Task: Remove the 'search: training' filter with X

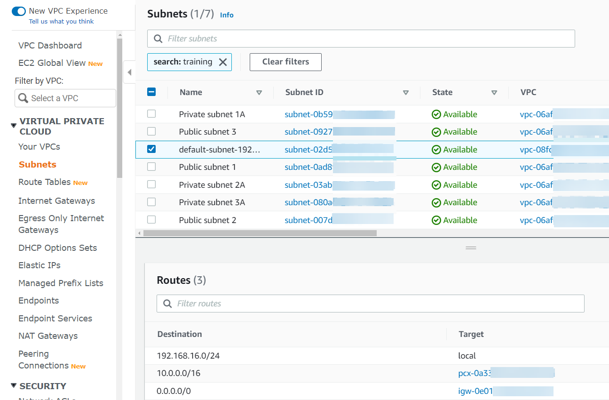Action: pyautogui.click(x=223, y=62)
